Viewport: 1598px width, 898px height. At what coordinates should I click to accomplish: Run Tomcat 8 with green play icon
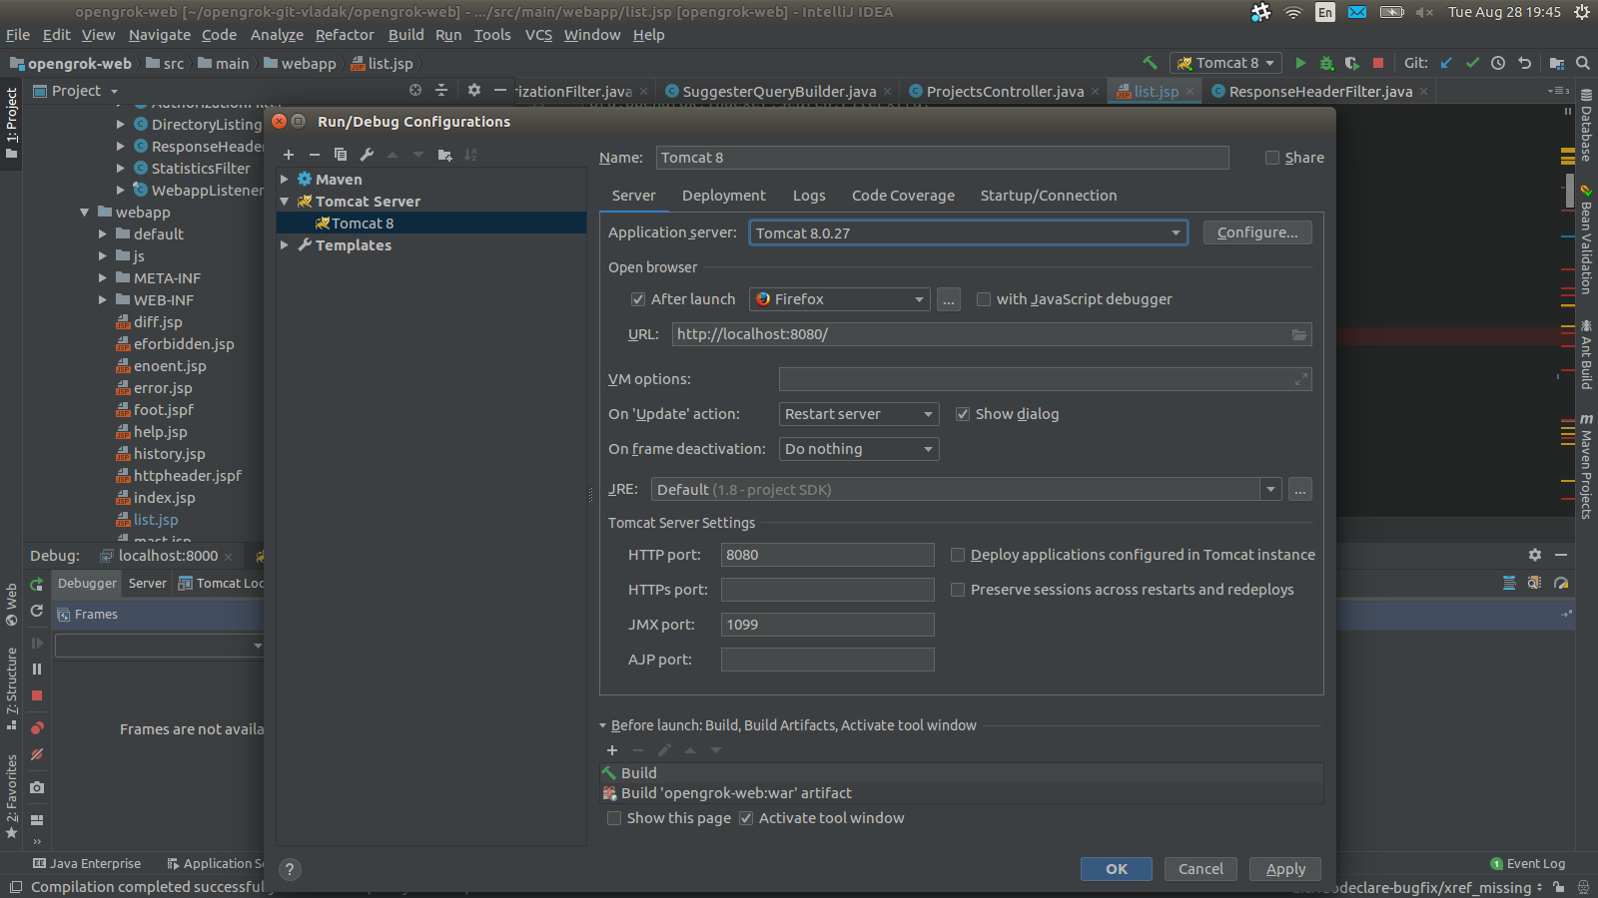[x=1300, y=63]
